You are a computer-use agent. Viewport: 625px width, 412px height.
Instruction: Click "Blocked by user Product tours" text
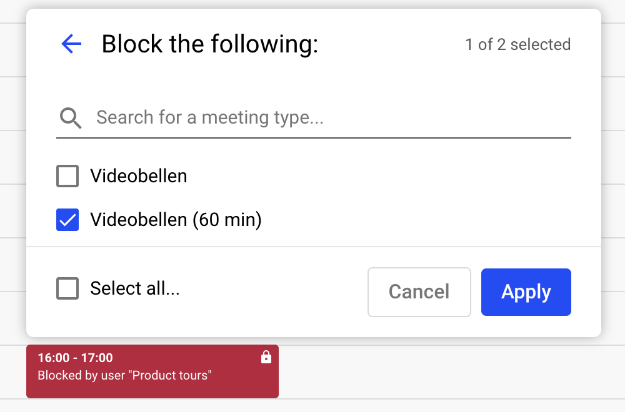125,376
